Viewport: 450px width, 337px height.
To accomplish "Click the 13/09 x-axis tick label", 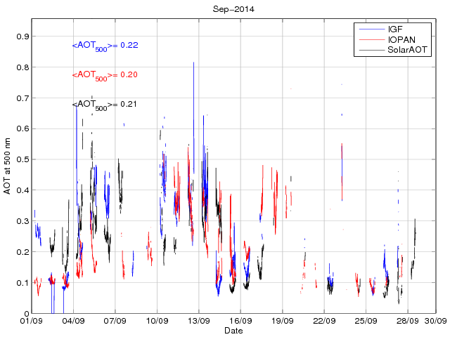I will tap(199, 321).
